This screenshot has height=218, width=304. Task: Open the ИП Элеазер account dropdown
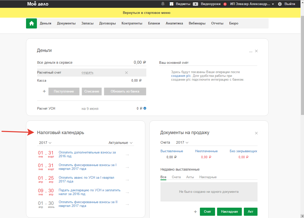tap(252, 4)
